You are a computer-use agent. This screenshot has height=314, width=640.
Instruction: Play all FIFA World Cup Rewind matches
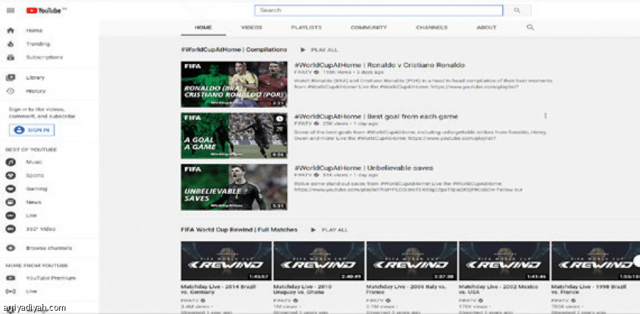[x=329, y=230]
